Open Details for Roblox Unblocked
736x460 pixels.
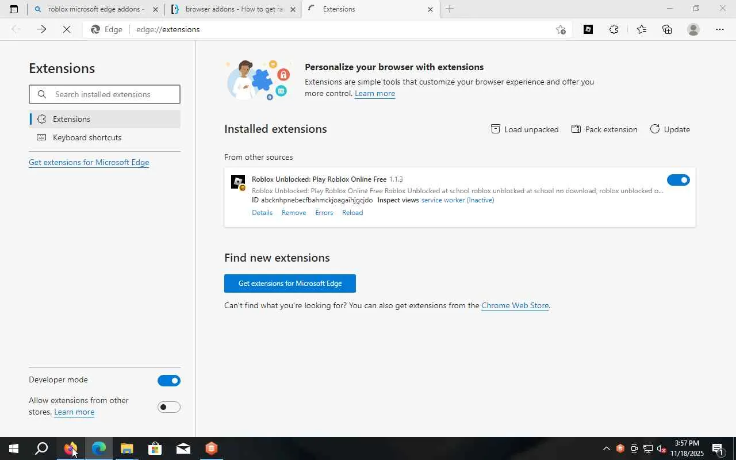(x=262, y=213)
